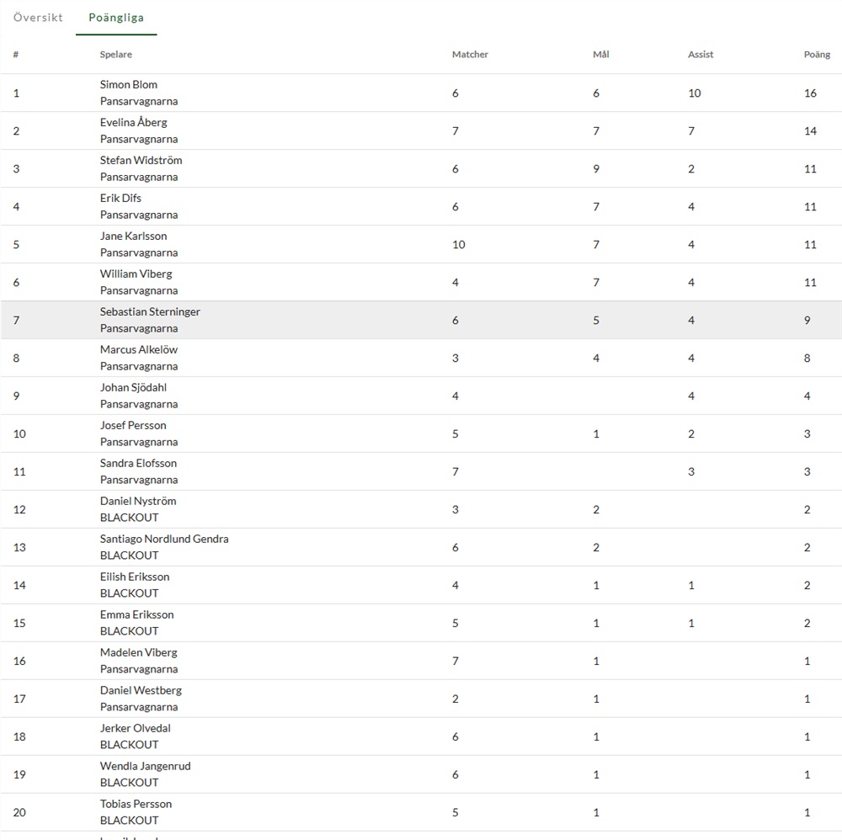Select Stefan Widström in the list
842x840 pixels.
click(x=141, y=160)
